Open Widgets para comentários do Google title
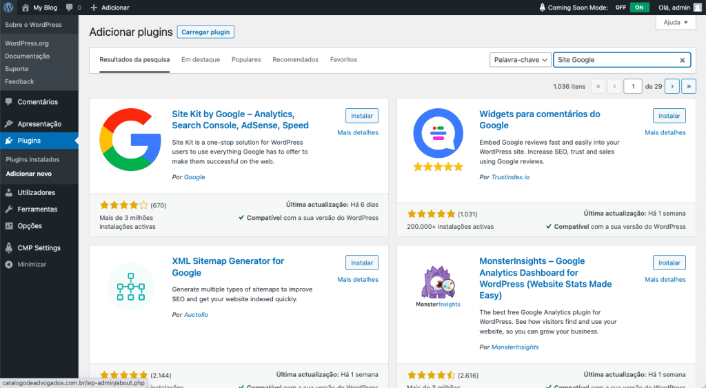The height and width of the screenshot is (388, 706). [539, 120]
